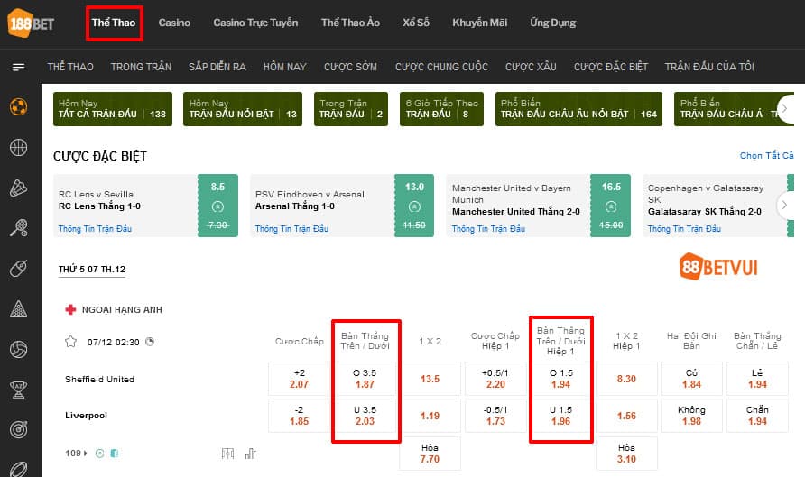Pick Liverpool -2 handicap at 1.85
805x477 pixels.
299,416
